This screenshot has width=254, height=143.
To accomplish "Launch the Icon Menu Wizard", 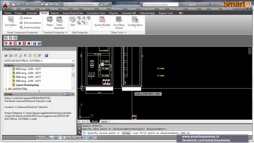I will (119, 23).
